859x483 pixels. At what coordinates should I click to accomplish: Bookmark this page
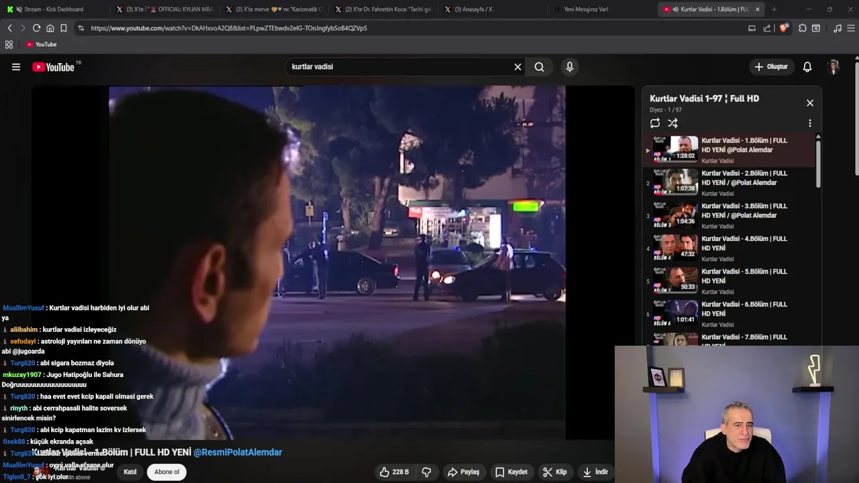[63, 28]
